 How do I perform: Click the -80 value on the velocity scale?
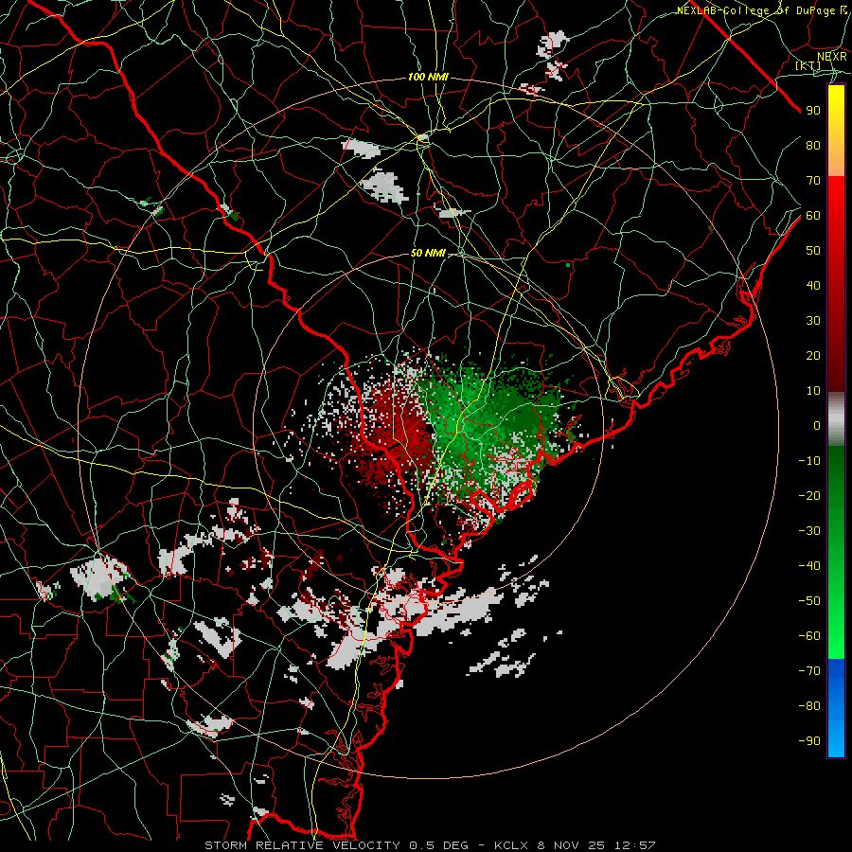point(809,706)
